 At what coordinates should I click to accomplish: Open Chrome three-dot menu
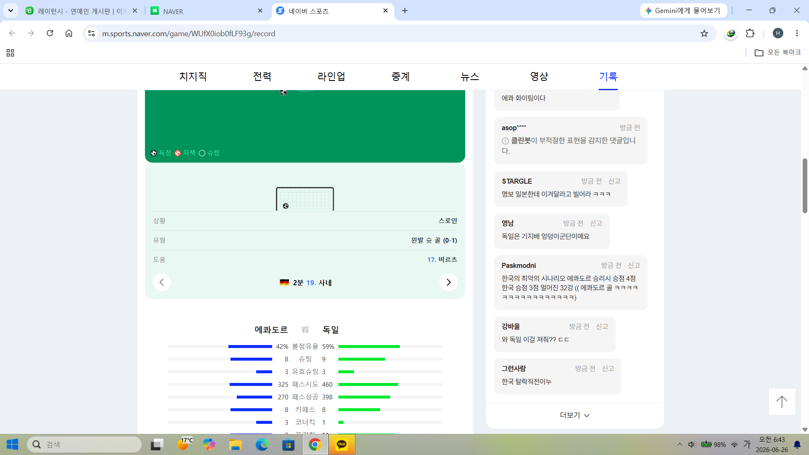click(x=797, y=33)
